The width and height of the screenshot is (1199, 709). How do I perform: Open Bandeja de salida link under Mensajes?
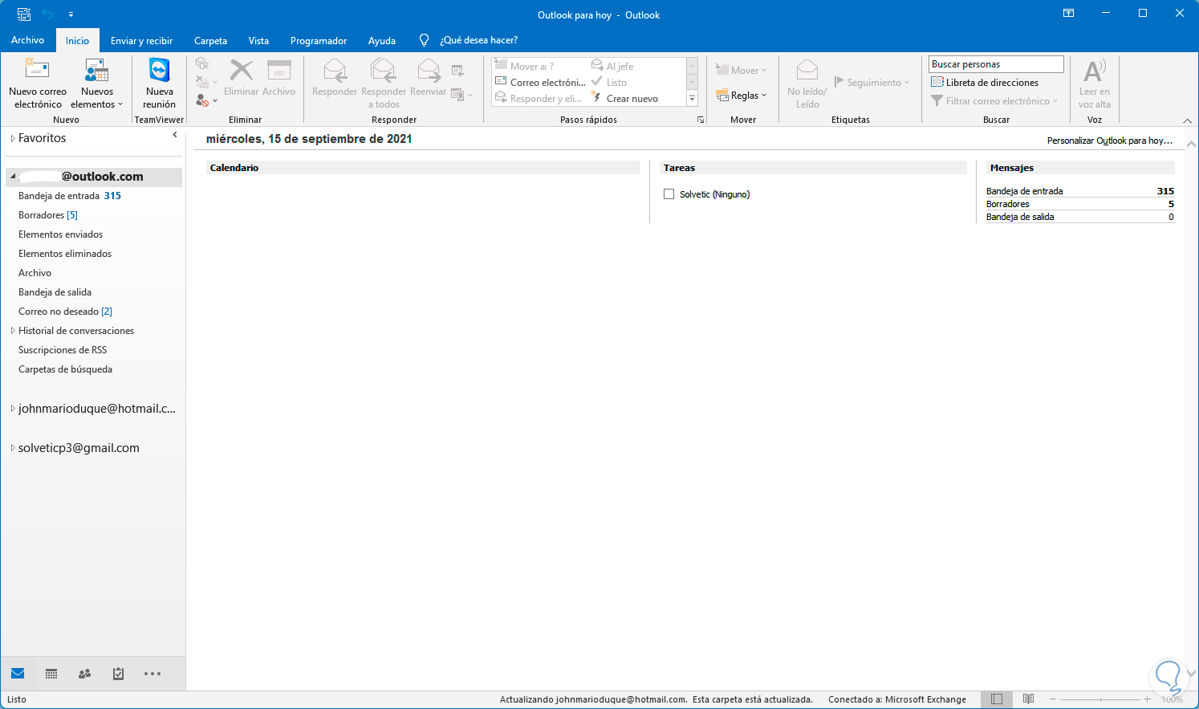pos(1020,217)
